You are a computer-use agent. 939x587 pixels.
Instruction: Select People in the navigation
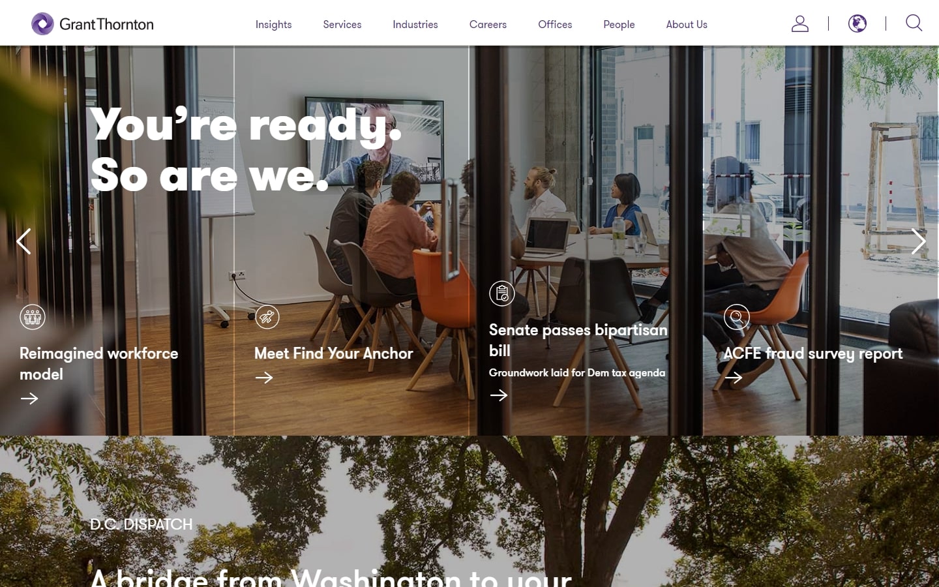619,24
